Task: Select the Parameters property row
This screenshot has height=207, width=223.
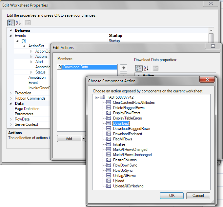Action: (x=24, y=114)
